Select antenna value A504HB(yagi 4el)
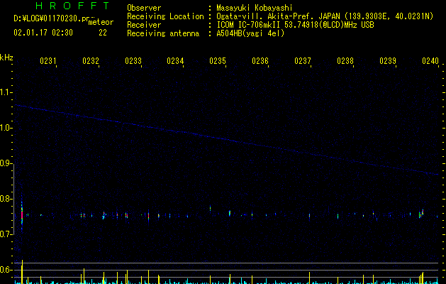This screenshot has height=284, width=446. point(250,33)
